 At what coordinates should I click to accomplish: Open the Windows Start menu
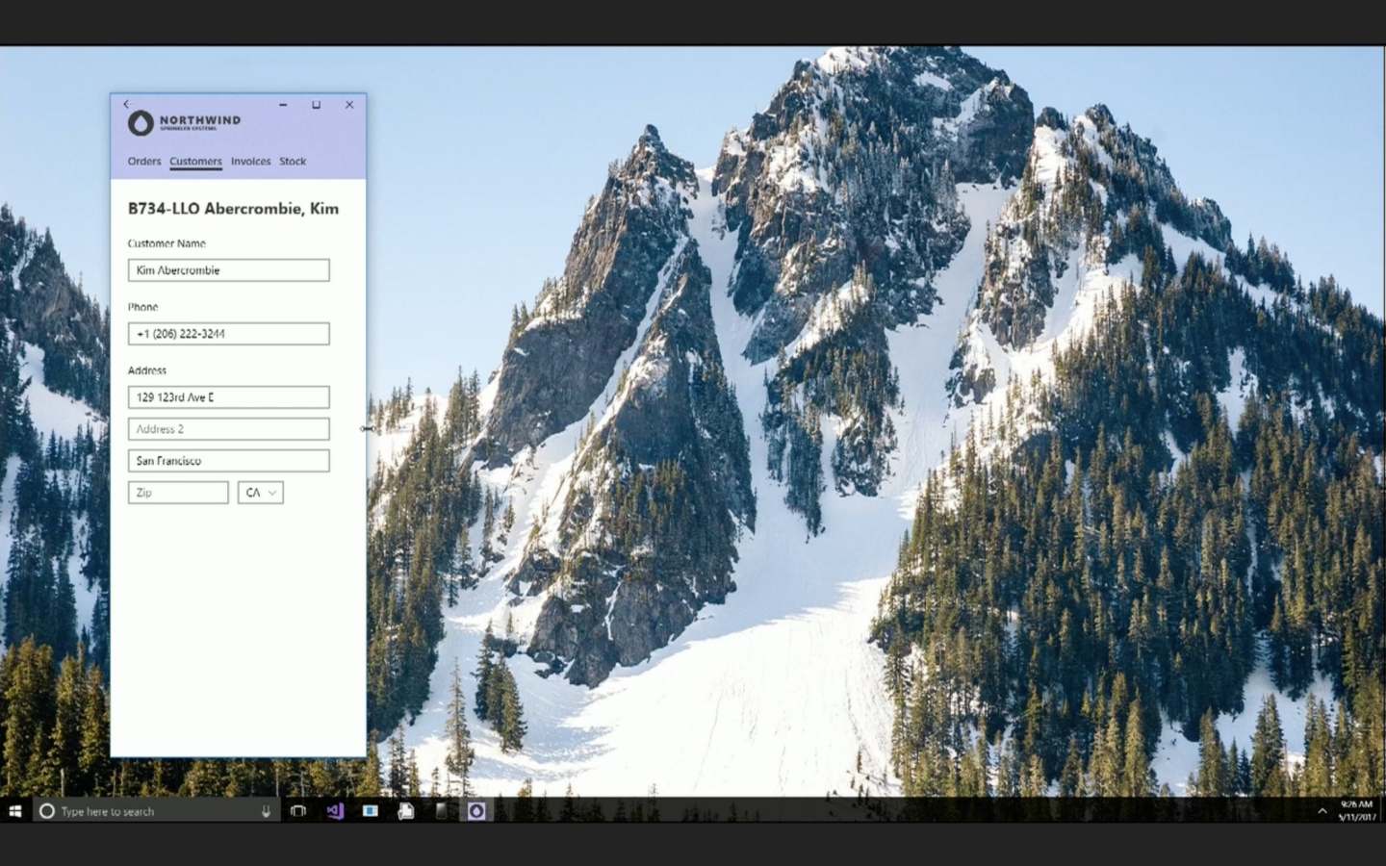pyautogui.click(x=15, y=811)
